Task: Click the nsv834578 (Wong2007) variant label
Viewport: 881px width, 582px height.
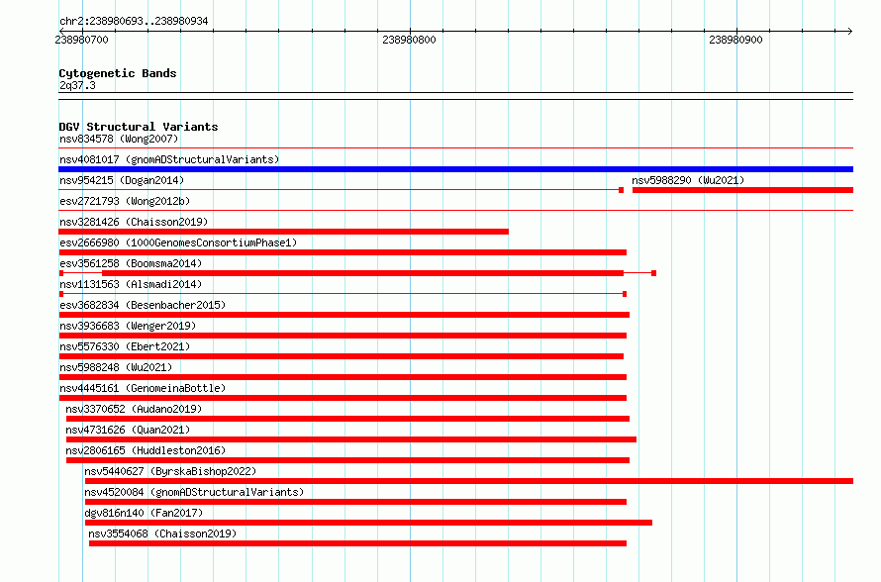Action: tap(119, 139)
